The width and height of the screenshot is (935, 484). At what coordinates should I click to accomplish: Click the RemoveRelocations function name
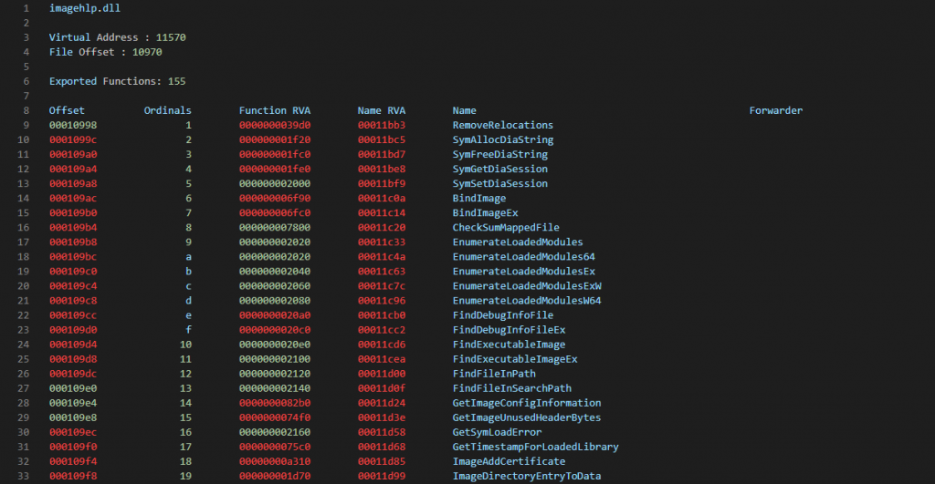(503, 125)
